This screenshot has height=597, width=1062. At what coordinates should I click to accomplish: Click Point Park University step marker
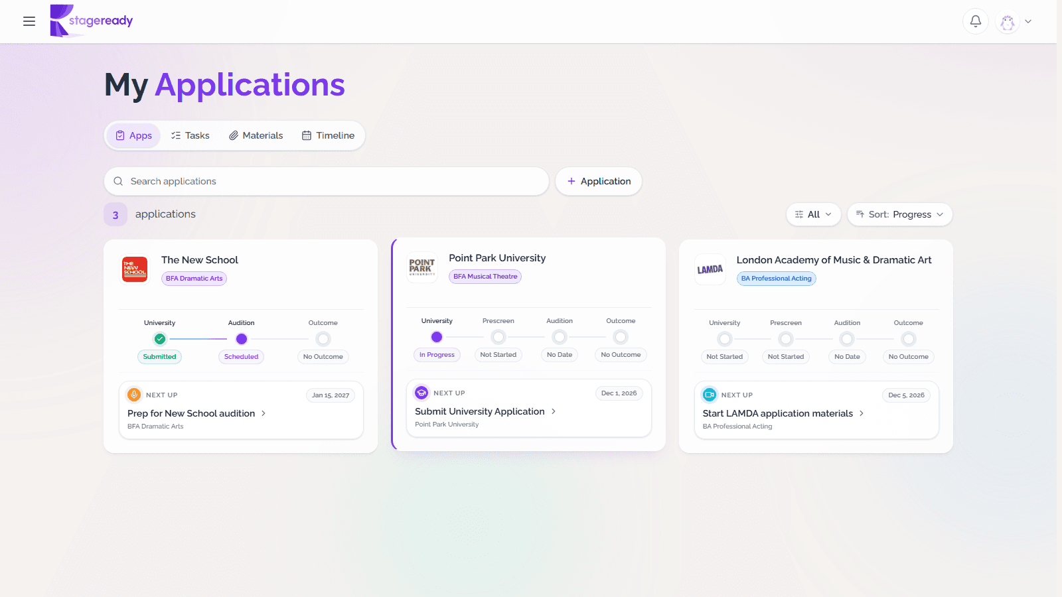click(x=437, y=337)
